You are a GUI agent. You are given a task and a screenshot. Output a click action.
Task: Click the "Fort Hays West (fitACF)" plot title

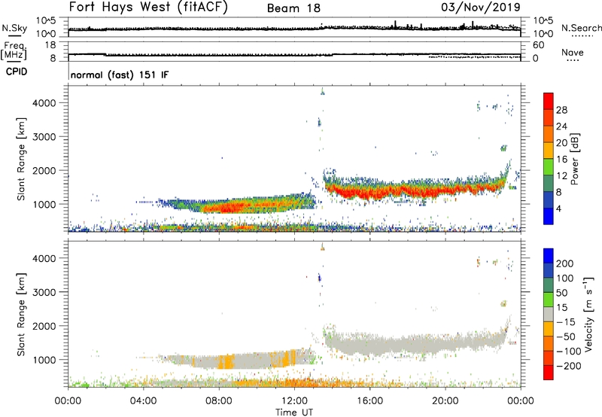(148, 8)
